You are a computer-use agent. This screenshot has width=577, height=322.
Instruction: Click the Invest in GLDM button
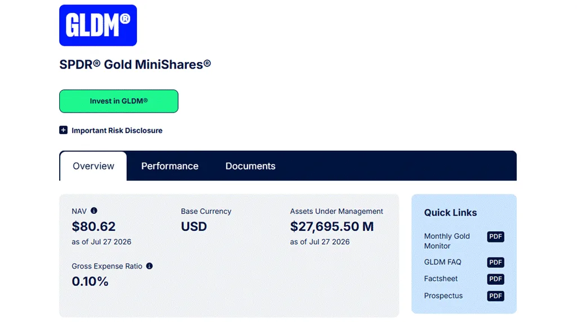pyautogui.click(x=118, y=101)
